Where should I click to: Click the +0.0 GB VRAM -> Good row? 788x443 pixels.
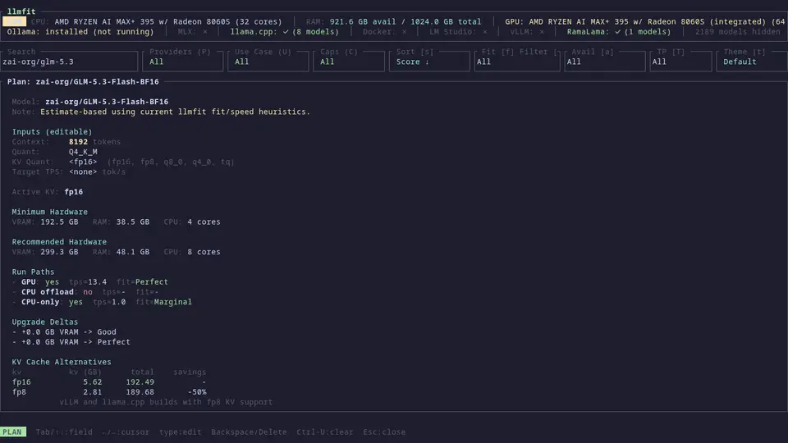coord(64,332)
